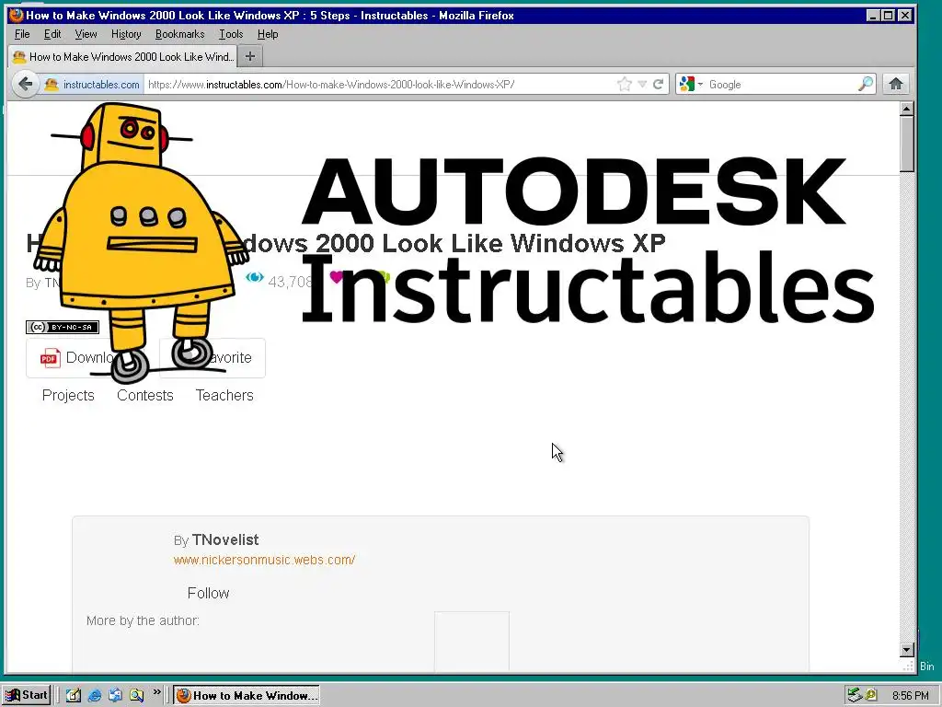Launch Outlook Express from quick launch
The width and height of the screenshot is (942, 707).
coord(115,695)
